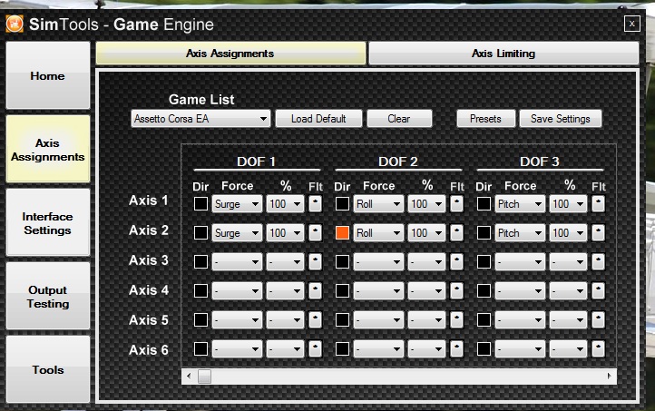
Task: Toggle Axis 2 DOF 3 Dir box
Action: point(484,232)
